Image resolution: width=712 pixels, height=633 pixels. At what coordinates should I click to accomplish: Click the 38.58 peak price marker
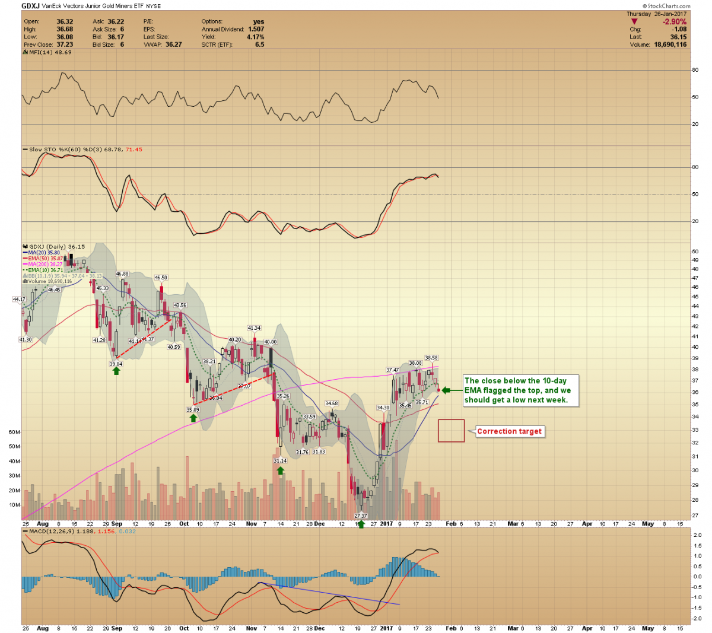[431, 358]
